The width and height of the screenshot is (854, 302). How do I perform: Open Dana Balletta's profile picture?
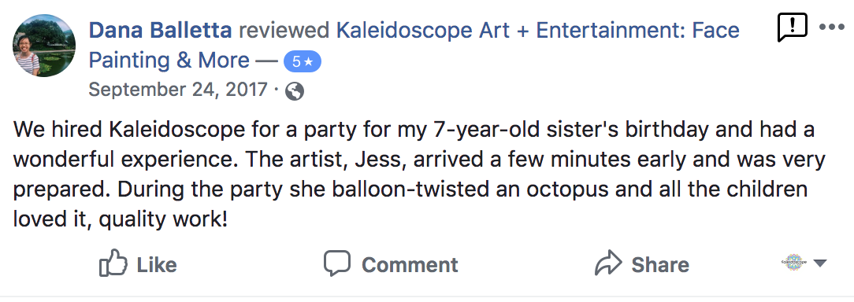tap(44, 46)
